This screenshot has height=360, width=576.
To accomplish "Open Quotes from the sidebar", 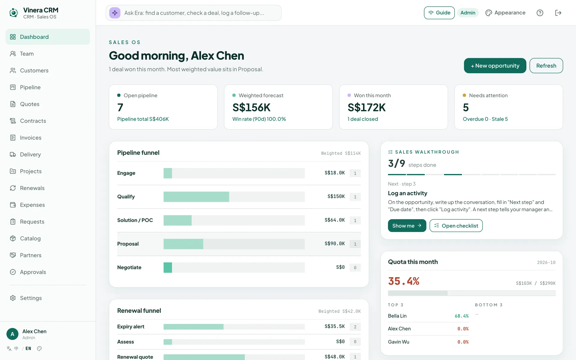I will point(48,104).
